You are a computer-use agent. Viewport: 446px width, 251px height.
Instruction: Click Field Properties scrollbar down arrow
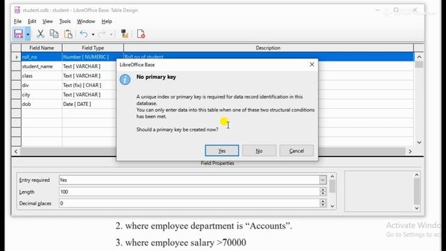tap(332, 206)
